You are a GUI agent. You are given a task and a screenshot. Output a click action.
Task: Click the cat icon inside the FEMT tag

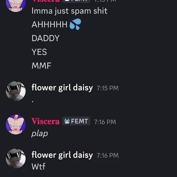coord(67,121)
